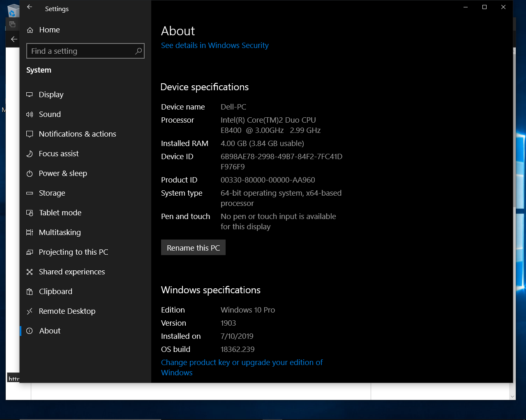Click the OS build value 18362.239
Viewport: 526px width, 420px height.
click(x=238, y=349)
